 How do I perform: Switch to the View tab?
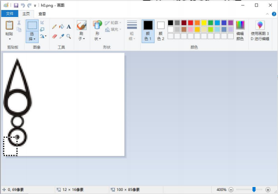[42, 14]
